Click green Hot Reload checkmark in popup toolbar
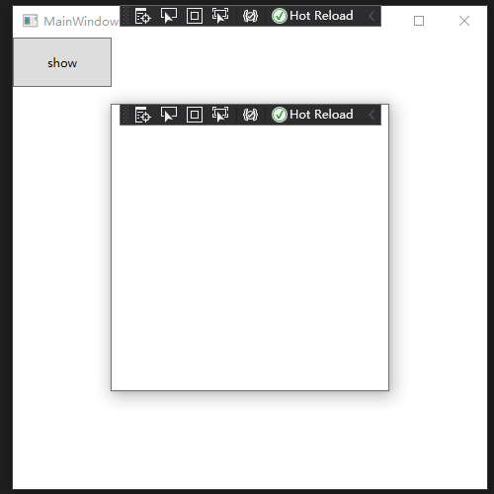The height and width of the screenshot is (494, 494). point(280,115)
